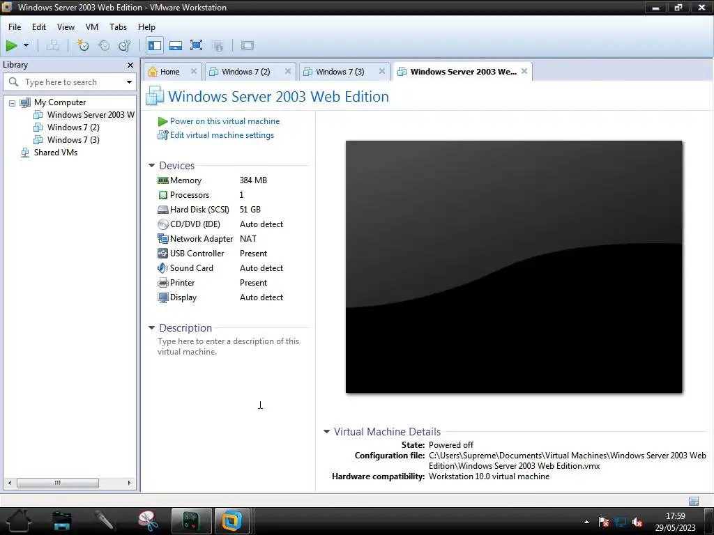Click the Display device icon
714x535 pixels.
tap(162, 297)
